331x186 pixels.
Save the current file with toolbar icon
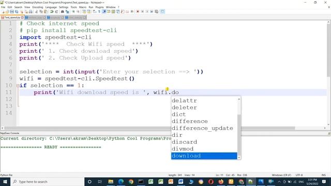(x=12, y=11)
